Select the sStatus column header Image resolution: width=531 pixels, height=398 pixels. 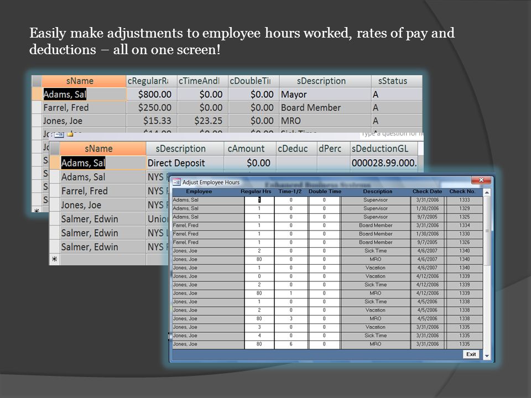point(397,81)
